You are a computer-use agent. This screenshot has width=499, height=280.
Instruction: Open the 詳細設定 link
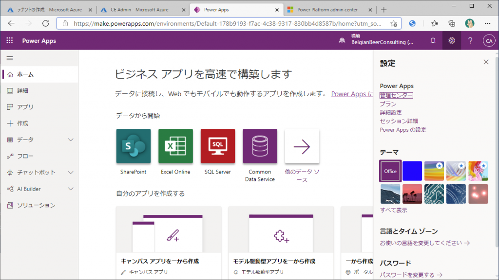(391, 112)
